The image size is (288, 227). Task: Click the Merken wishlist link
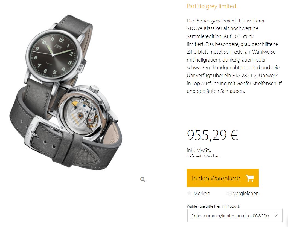click(202, 193)
